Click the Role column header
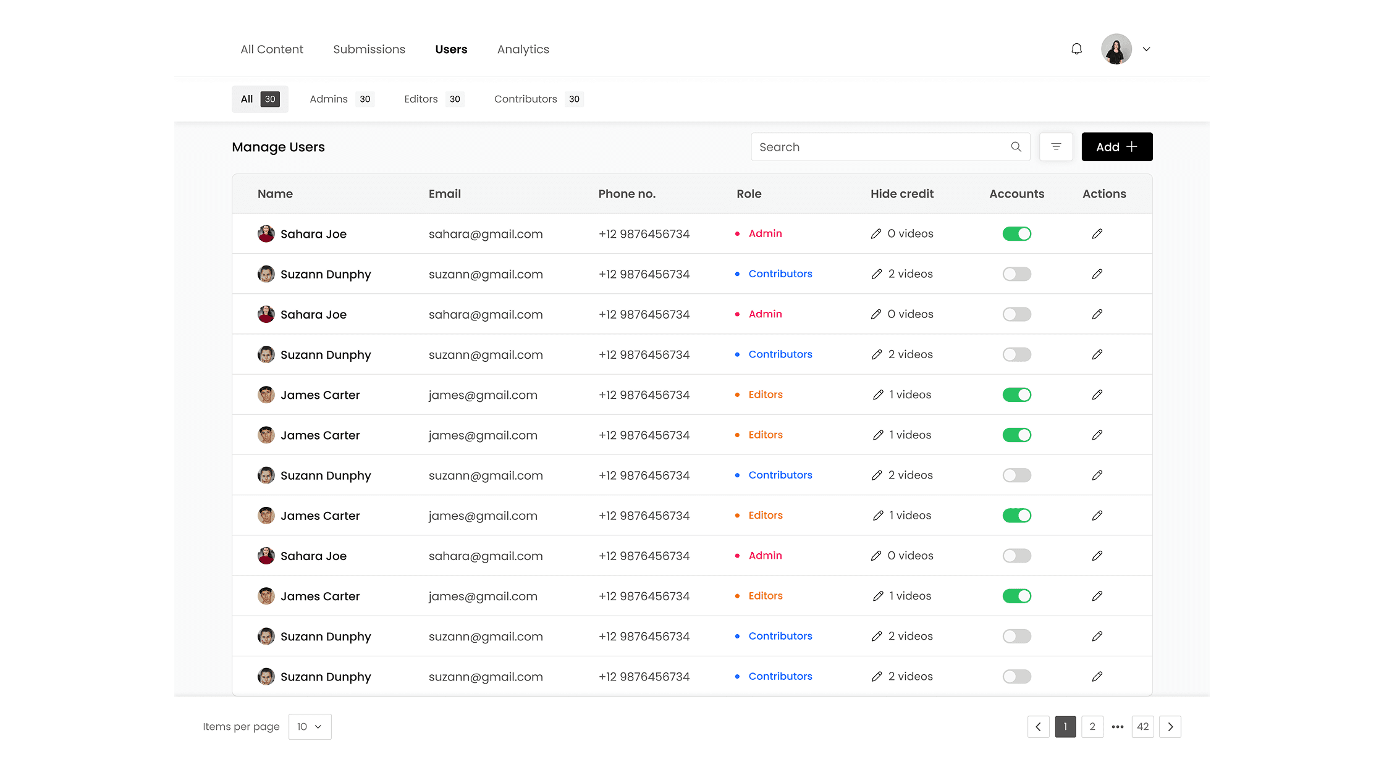Viewport: 1384px width, 778px height. tap(749, 194)
